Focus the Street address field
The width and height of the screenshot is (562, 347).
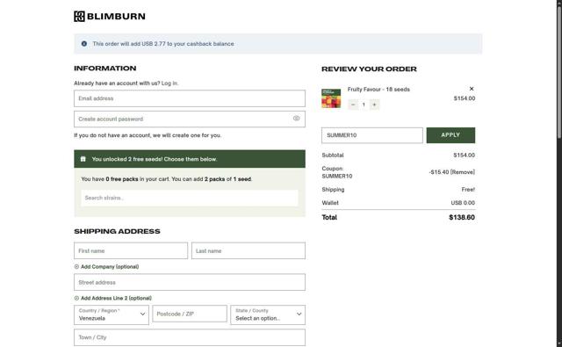(190, 282)
